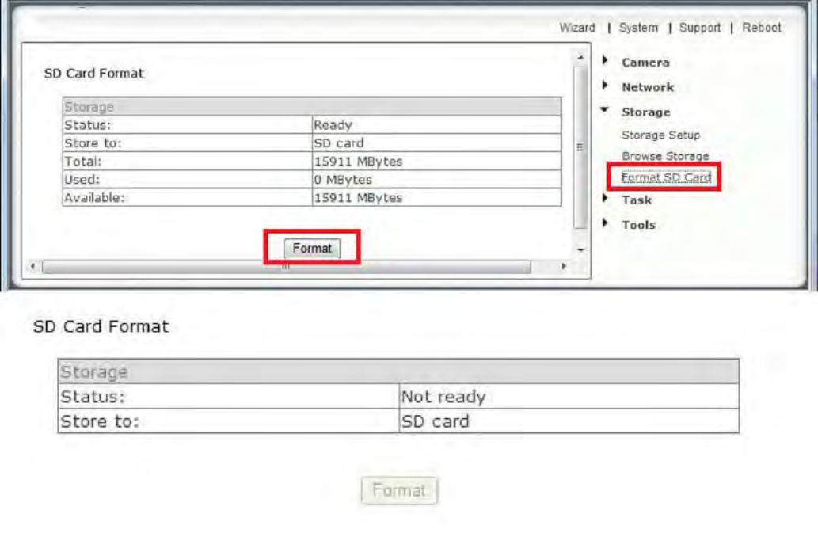Click the vertical scrollbar up arrow

tap(580, 57)
